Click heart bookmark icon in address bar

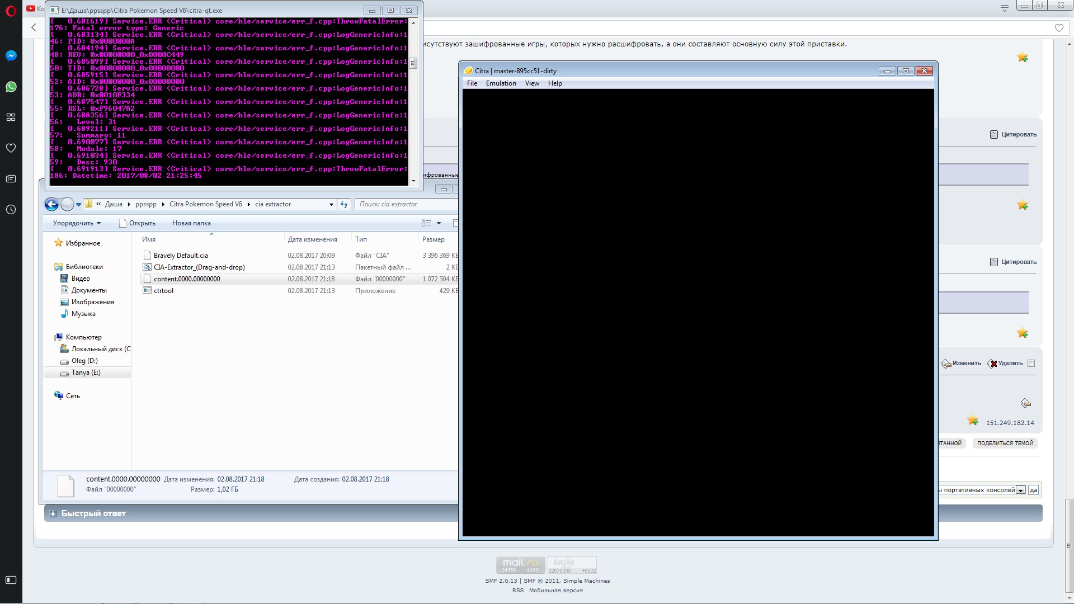pos(1059,28)
